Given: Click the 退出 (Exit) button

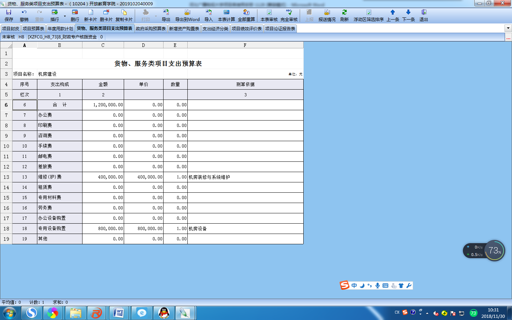Looking at the screenshot, I should (x=423, y=15).
